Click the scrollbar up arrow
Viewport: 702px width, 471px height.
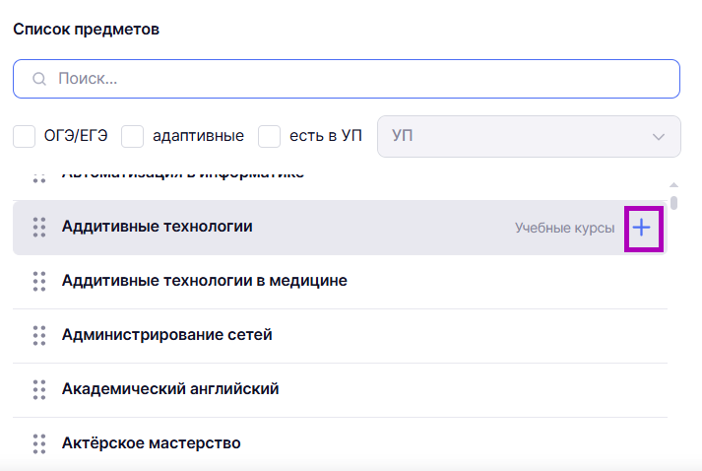(673, 184)
